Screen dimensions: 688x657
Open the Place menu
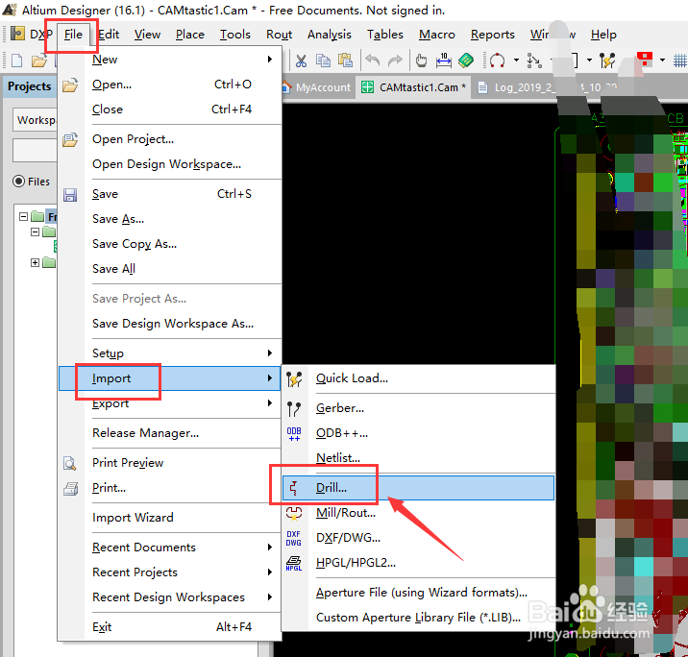(190, 35)
